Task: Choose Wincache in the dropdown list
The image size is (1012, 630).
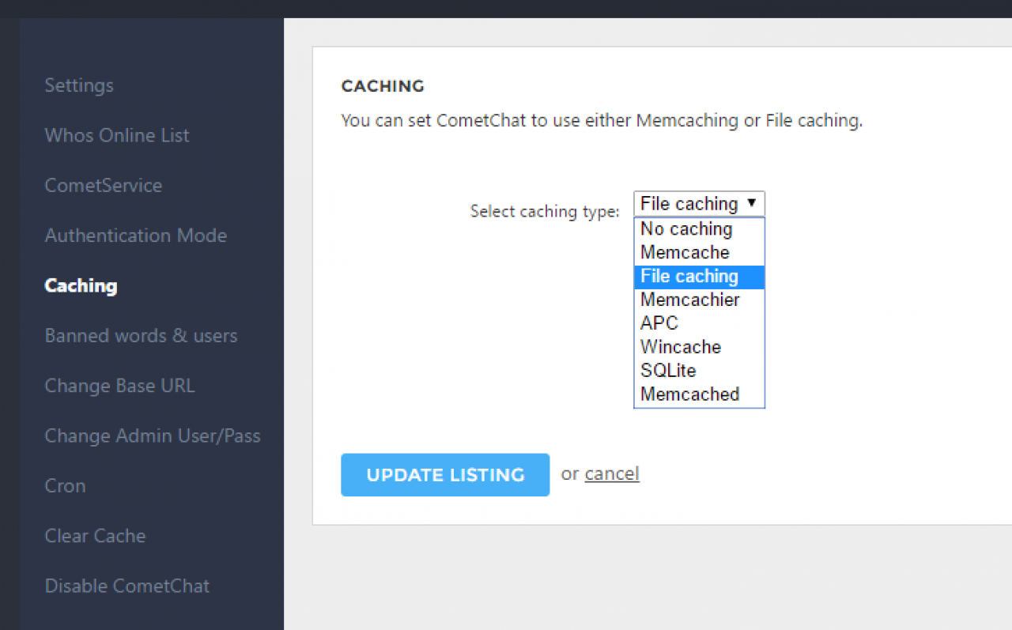Action: click(681, 347)
